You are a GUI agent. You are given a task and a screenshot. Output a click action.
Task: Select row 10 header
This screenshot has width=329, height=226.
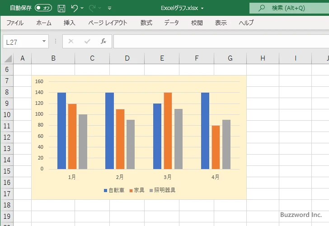pos(7,114)
